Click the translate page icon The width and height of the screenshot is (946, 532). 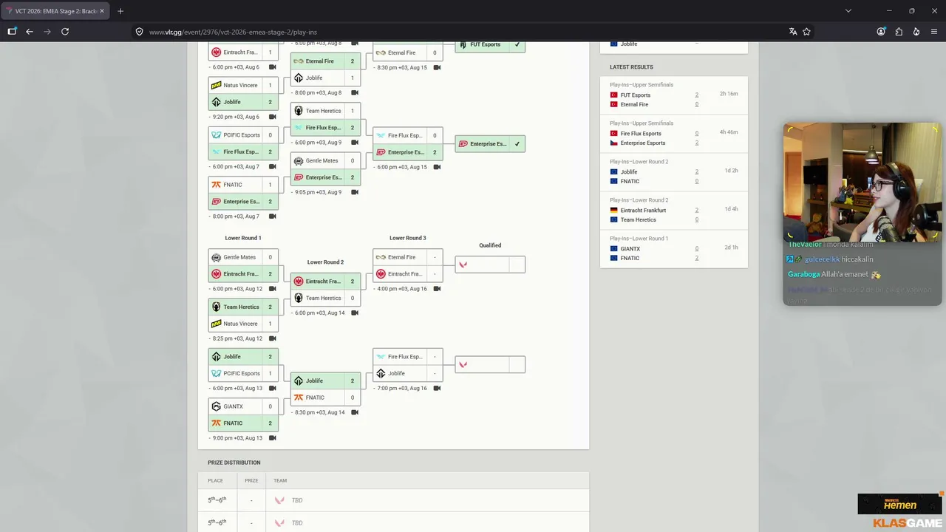tap(793, 32)
